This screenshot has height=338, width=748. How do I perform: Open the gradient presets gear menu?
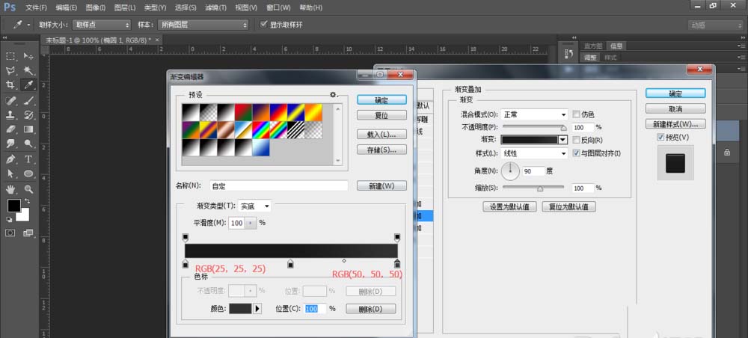pos(334,95)
